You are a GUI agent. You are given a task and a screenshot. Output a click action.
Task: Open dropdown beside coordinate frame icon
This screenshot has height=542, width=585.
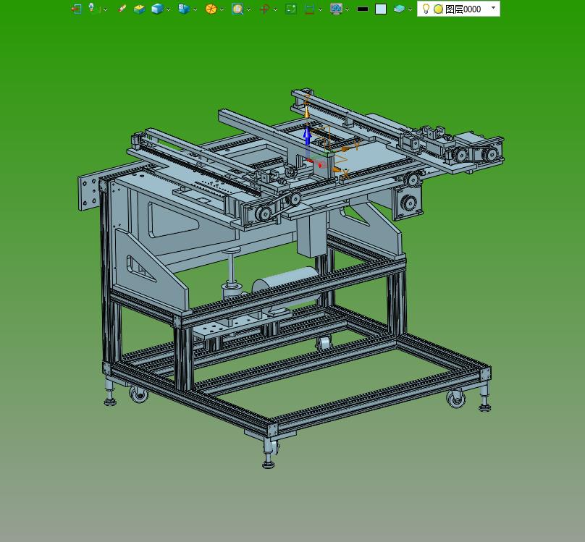pos(105,9)
